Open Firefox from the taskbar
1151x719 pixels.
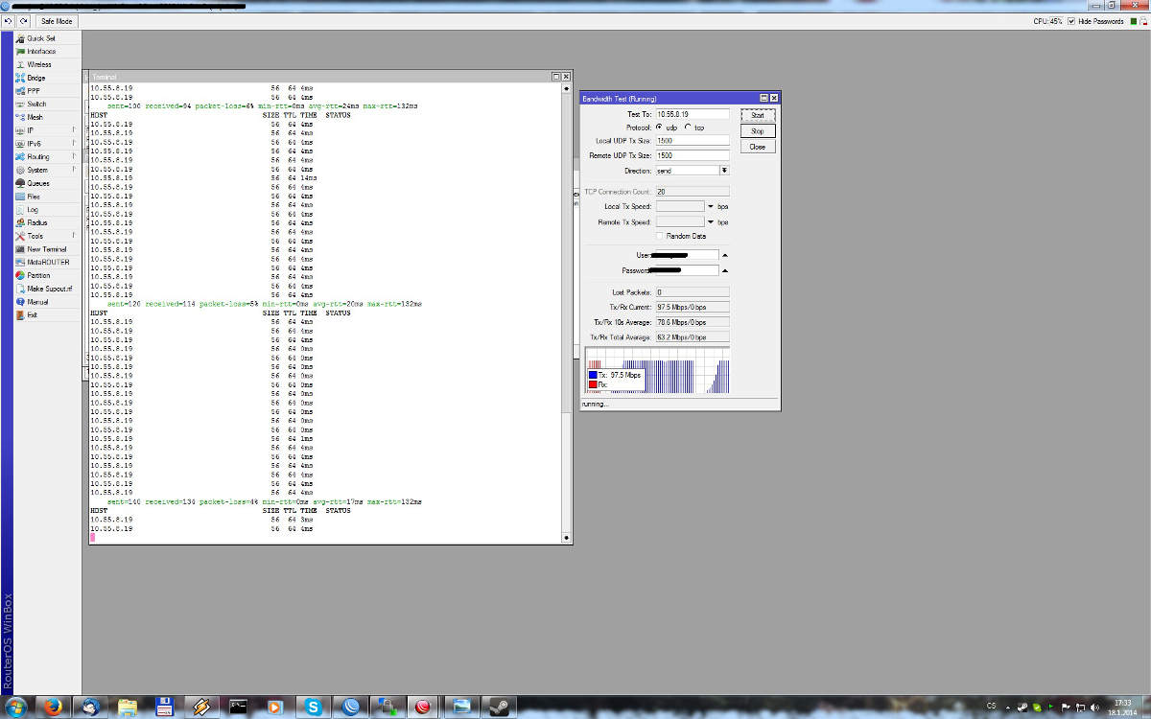tap(54, 707)
